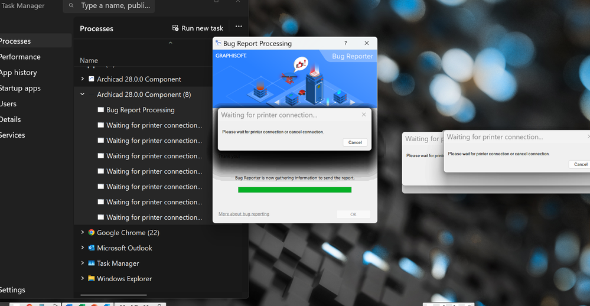Click the Run new task button
Image resolution: width=590 pixels, height=306 pixels.
coord(197,28)
